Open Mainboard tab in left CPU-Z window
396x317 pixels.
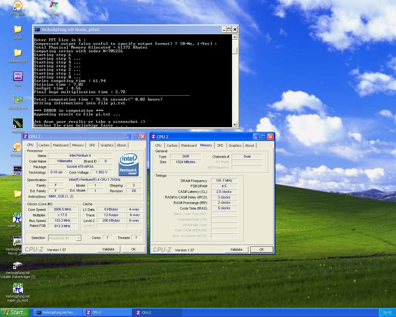(x=61, y=145)
